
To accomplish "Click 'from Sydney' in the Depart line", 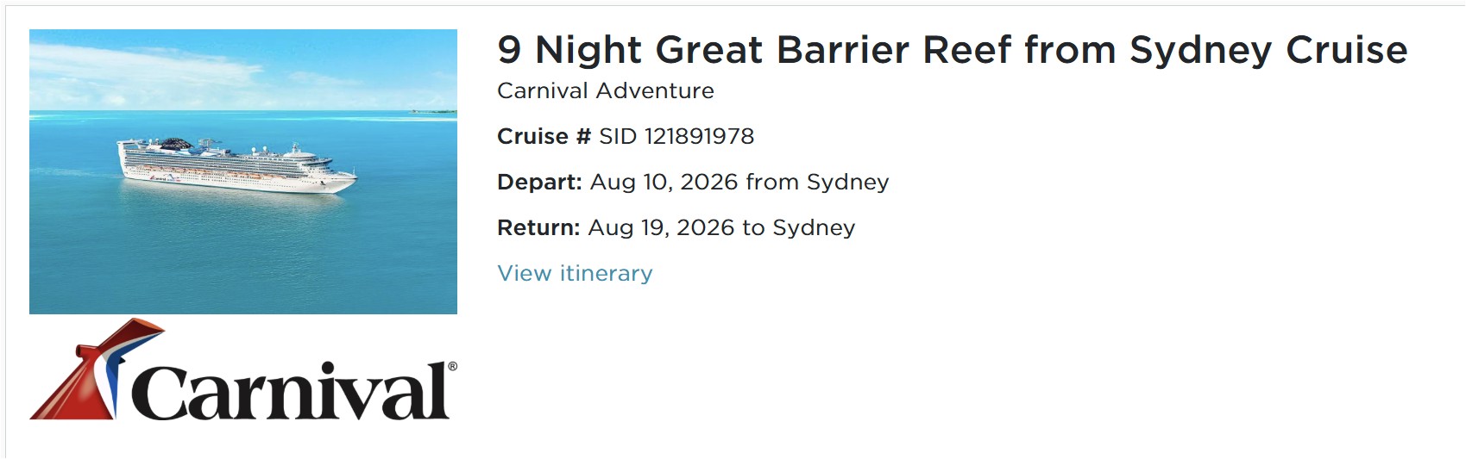I will (x=817, y=182).
